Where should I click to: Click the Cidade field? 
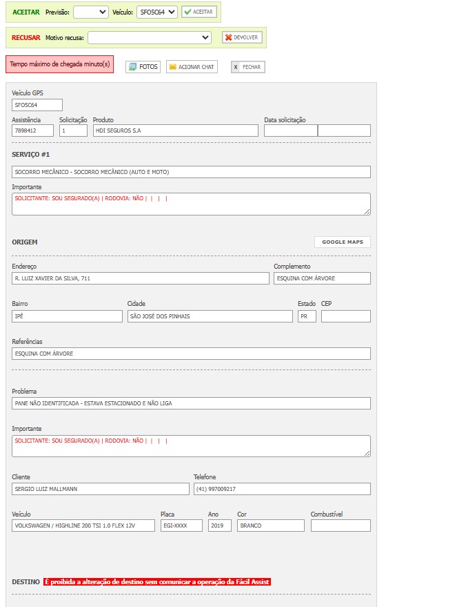click(x=210, y=316)
